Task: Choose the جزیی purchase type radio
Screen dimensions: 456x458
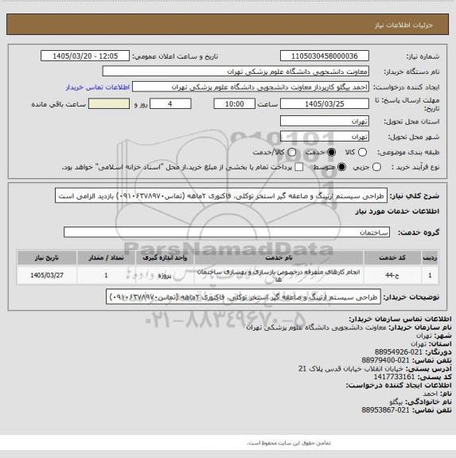Action: (376, 167)
